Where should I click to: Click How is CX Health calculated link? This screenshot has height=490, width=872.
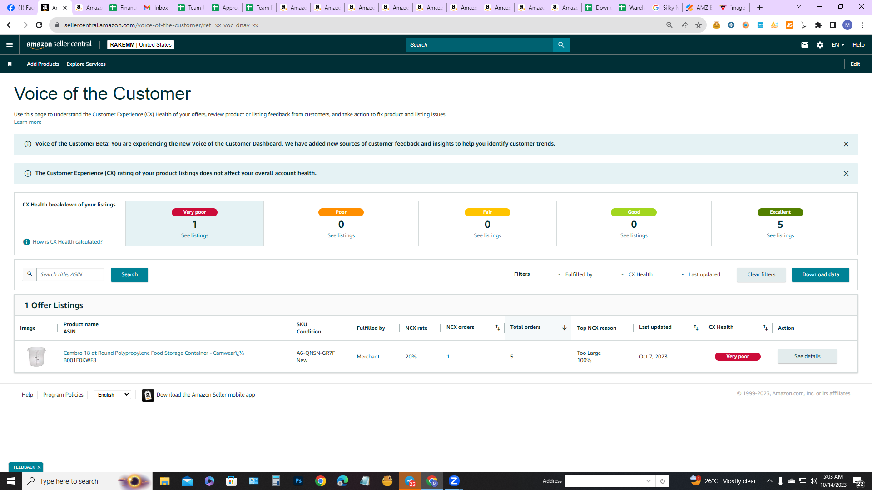coord(67,242)
